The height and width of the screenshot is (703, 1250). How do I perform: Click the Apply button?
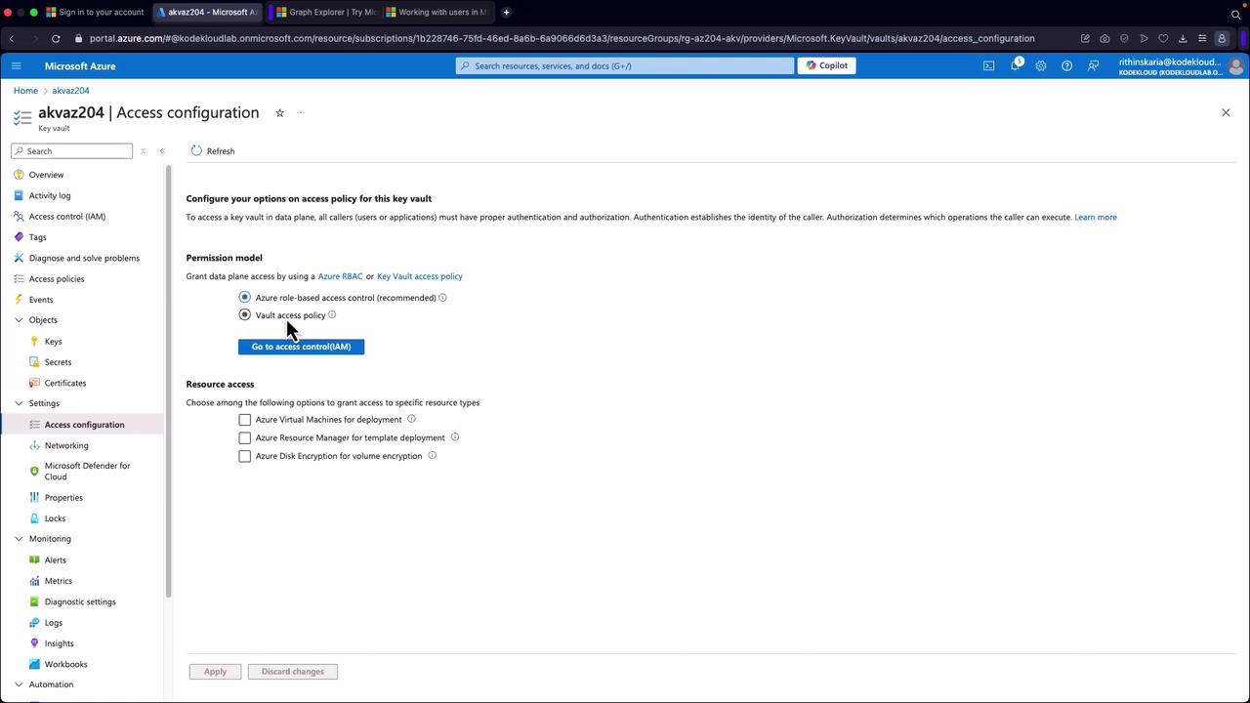pos(215,672)
